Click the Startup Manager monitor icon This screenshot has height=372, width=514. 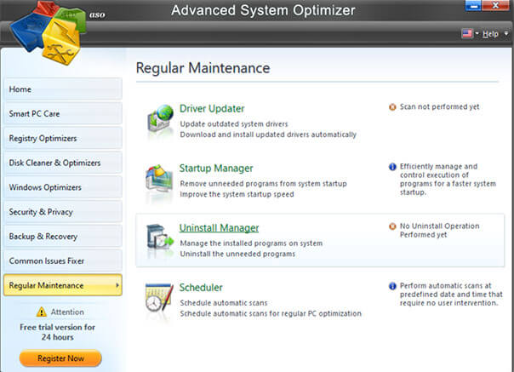[x=159, y=180]
